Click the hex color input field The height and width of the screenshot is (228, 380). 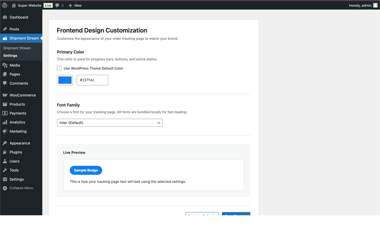[x=92, y=80]
